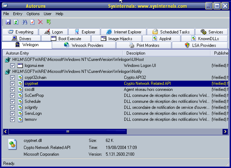Click the Schedule DLL icon

point(20,101)
